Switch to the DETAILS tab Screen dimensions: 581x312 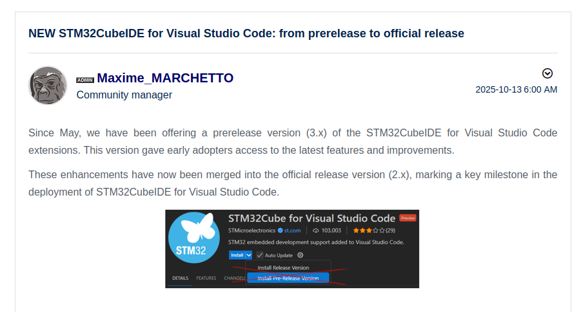click(180, 279)
